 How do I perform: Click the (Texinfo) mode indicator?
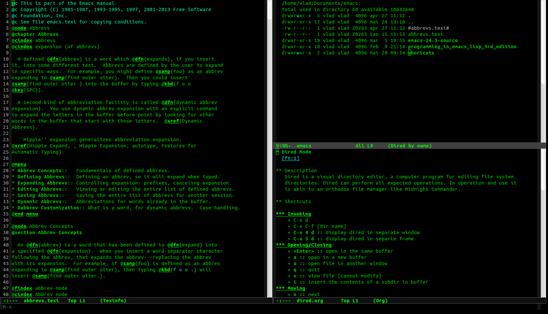point(113,301)
